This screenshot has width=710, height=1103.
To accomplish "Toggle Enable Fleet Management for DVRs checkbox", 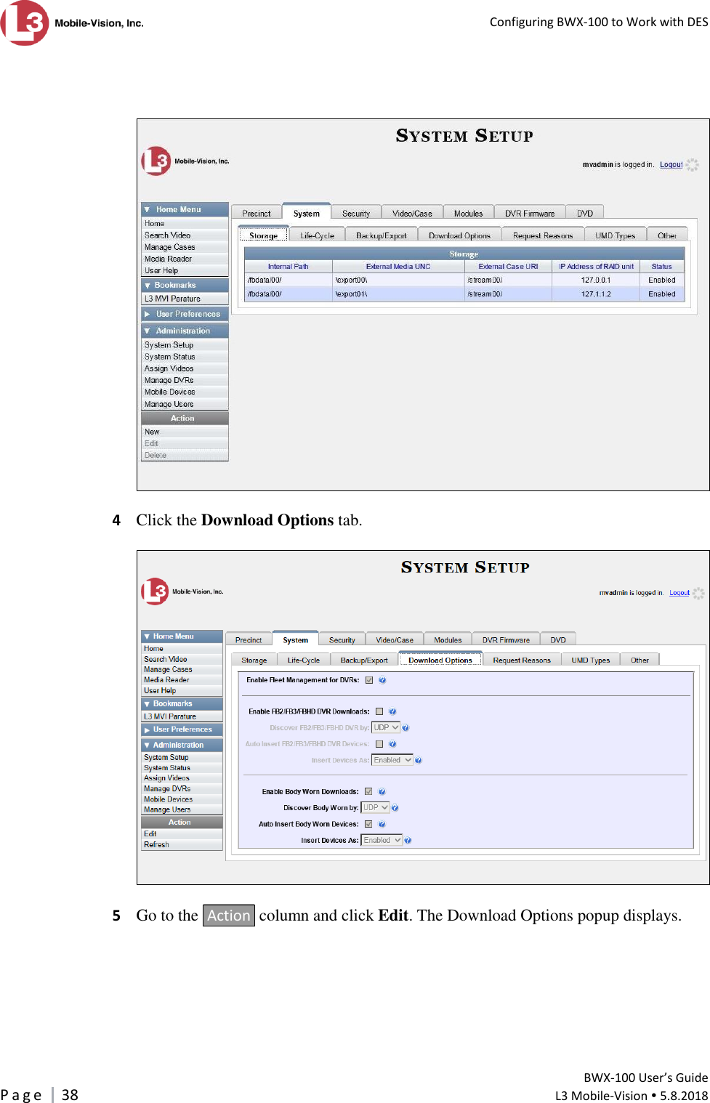I will click(369, 680).
